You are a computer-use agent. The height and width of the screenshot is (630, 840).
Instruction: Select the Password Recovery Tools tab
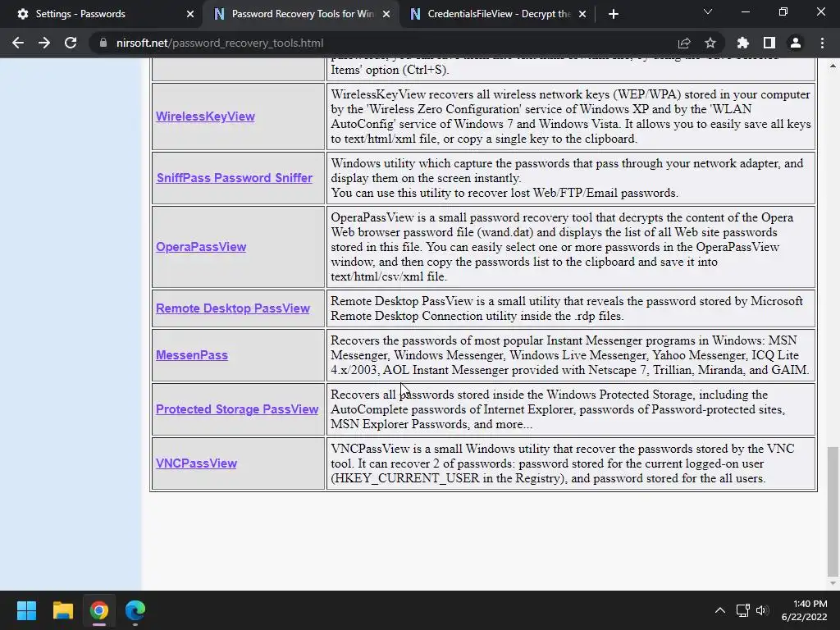click(x=300, y=14)
